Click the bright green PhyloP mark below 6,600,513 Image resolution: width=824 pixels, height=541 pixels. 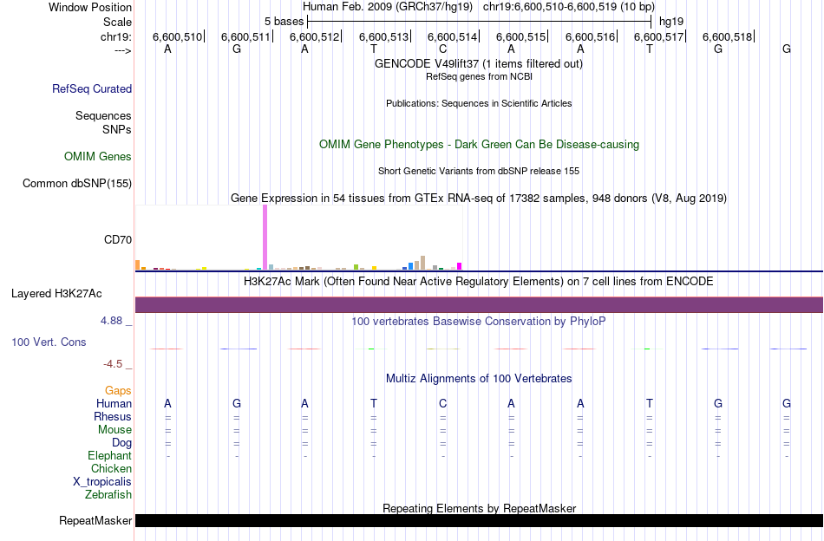[371, 349]
